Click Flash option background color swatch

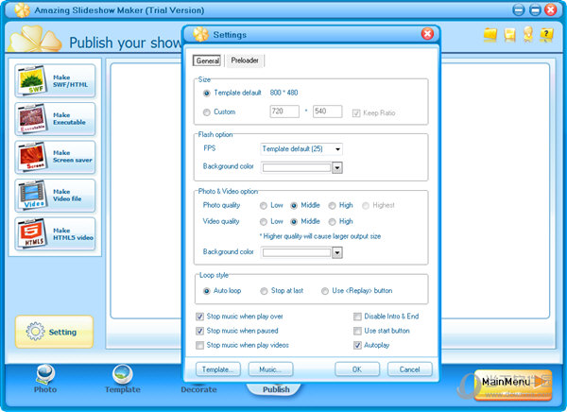(297, 168)
